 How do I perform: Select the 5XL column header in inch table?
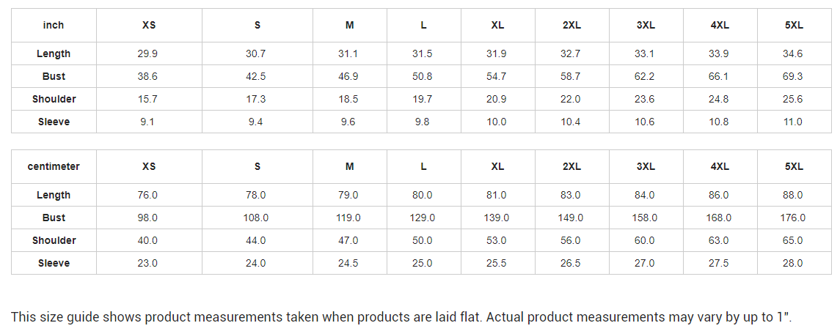coord(793,25)
